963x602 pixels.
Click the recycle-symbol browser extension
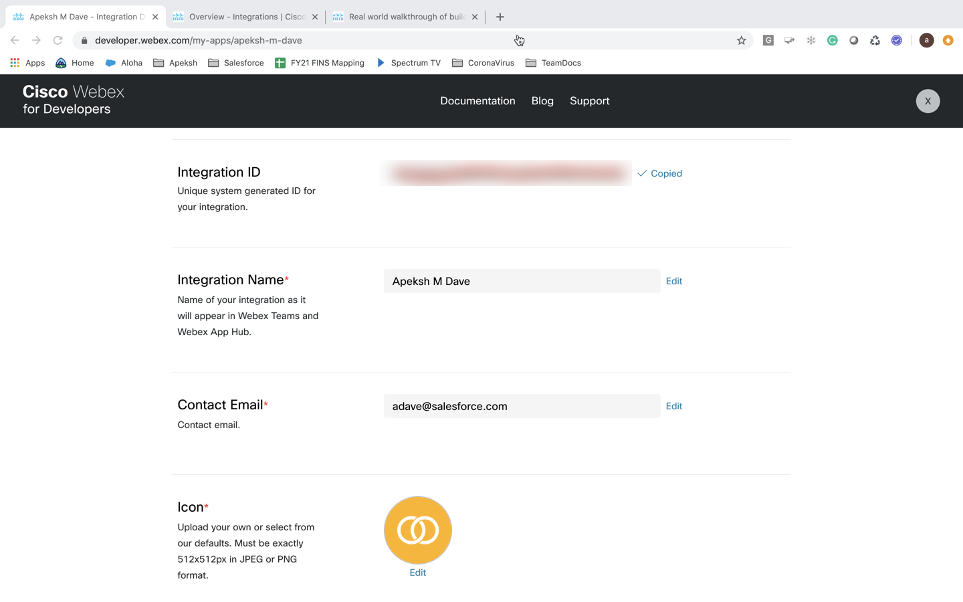(875, 40)
